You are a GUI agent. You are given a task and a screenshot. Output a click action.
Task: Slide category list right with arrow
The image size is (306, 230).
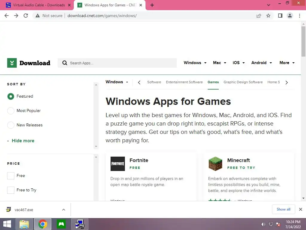pos(287,82)
